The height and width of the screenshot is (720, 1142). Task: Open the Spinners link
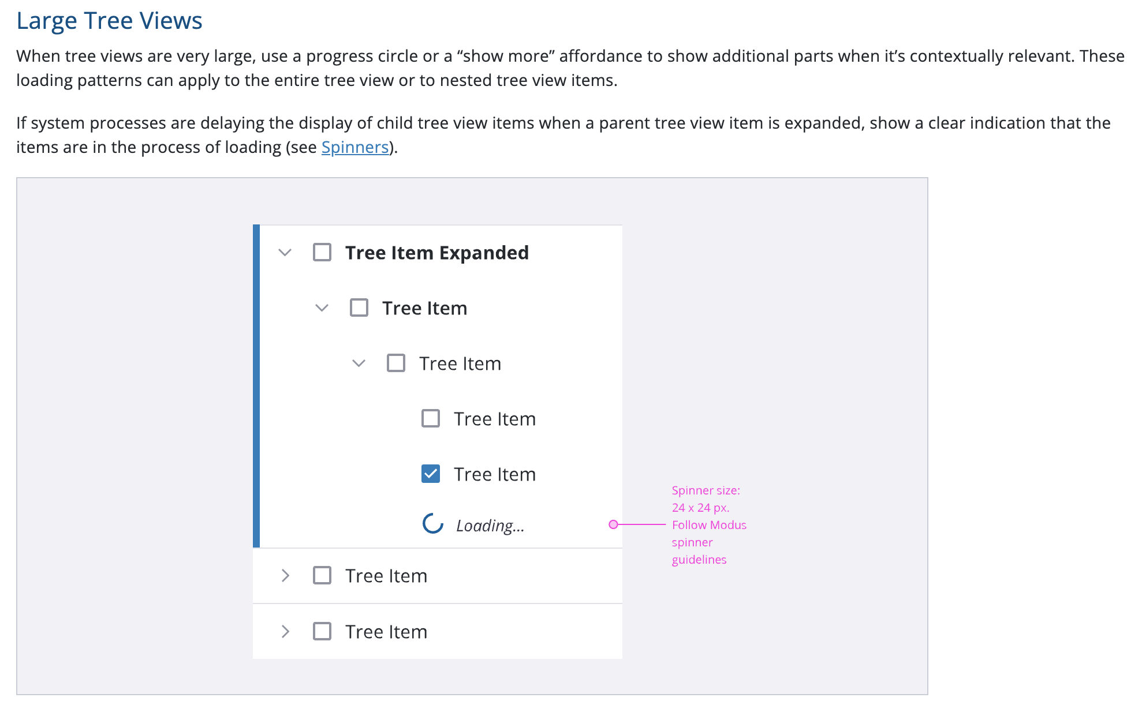click(x=354, y=148)
